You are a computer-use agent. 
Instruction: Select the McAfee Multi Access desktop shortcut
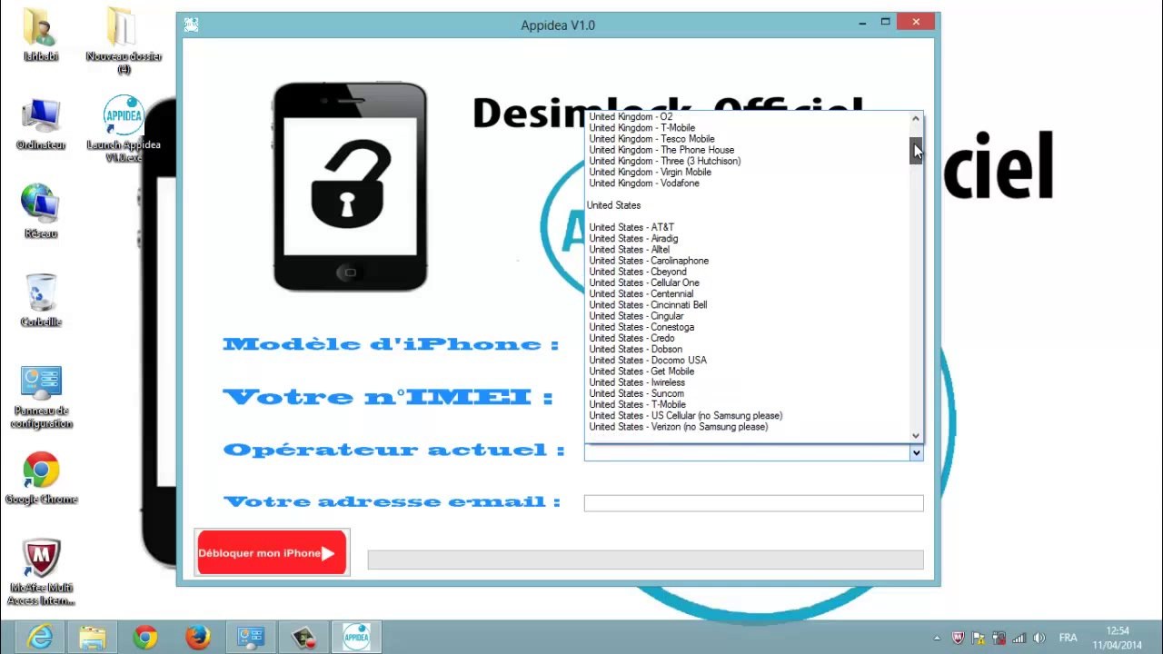(42, 572)
